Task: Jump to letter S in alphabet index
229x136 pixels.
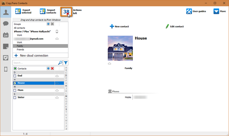Action: (66, 109)
